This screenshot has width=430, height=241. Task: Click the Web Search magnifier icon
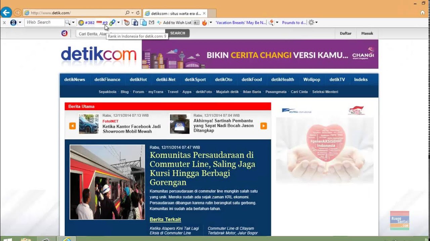(x=67, y=22)
